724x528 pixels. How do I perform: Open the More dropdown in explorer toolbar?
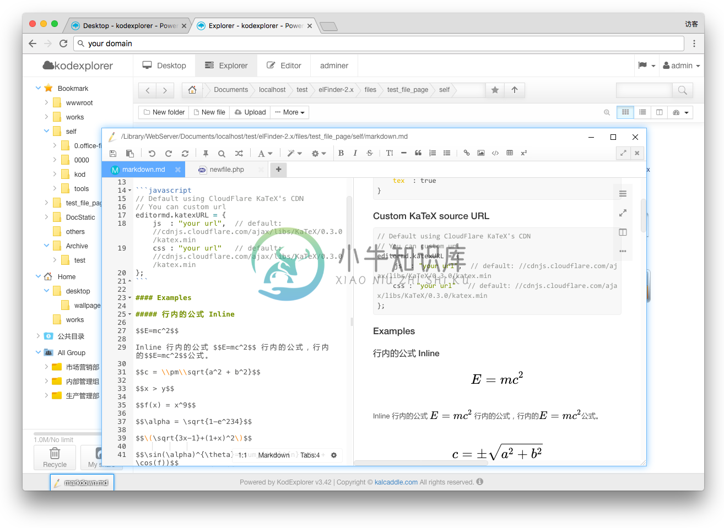289,112
